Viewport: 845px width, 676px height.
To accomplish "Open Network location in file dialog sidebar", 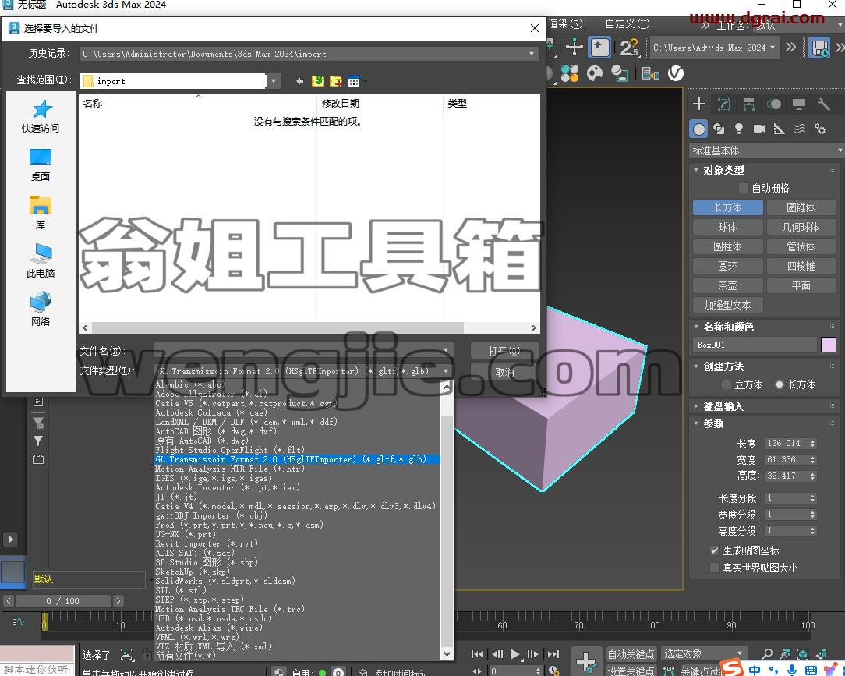I will coord(41,309).
